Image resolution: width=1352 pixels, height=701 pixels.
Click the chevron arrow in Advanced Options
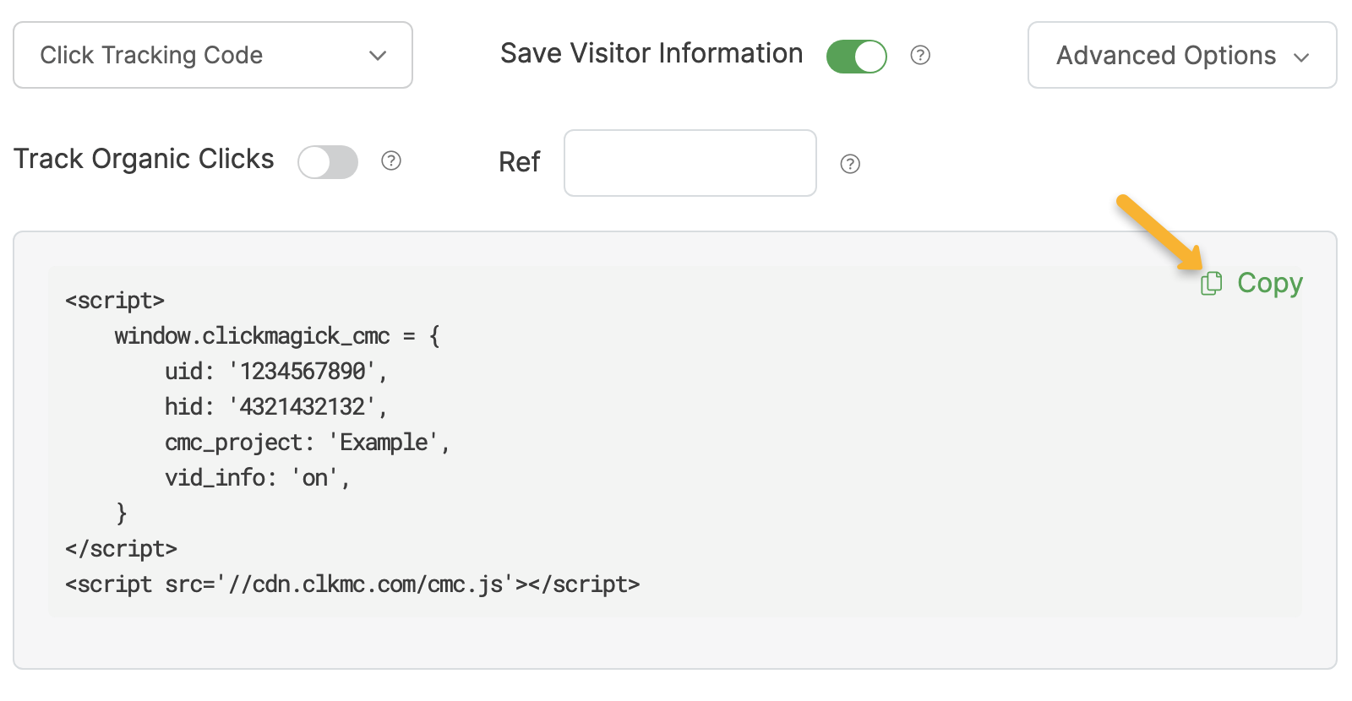[x=1301, y=57]
